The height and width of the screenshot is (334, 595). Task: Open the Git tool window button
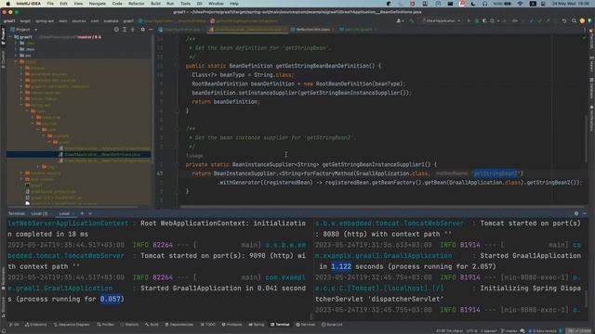click(14, 325)
